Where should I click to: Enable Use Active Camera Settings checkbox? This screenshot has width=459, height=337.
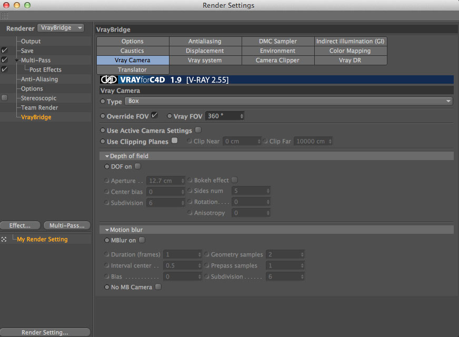(198, 130)
